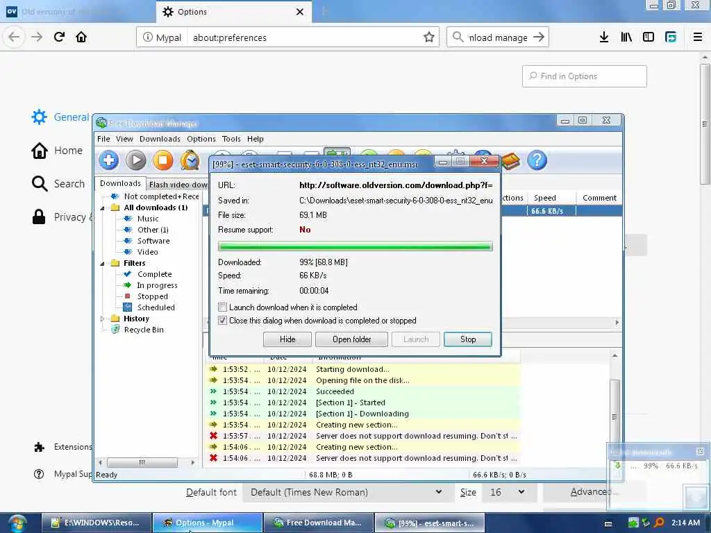The image size is (711, 533).
Task: Open the browser downloads arrow icon
Action: point(604,37)
